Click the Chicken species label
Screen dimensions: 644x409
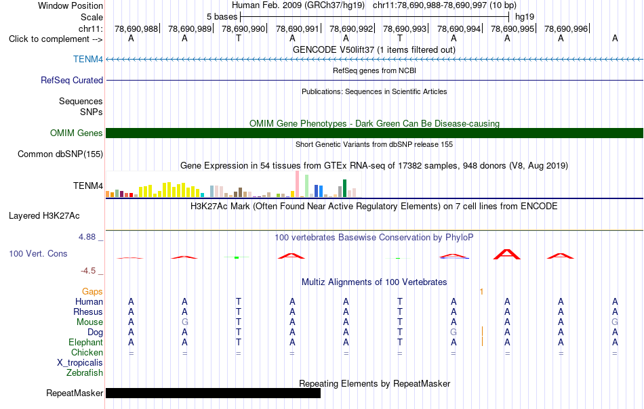click(87, 352)
